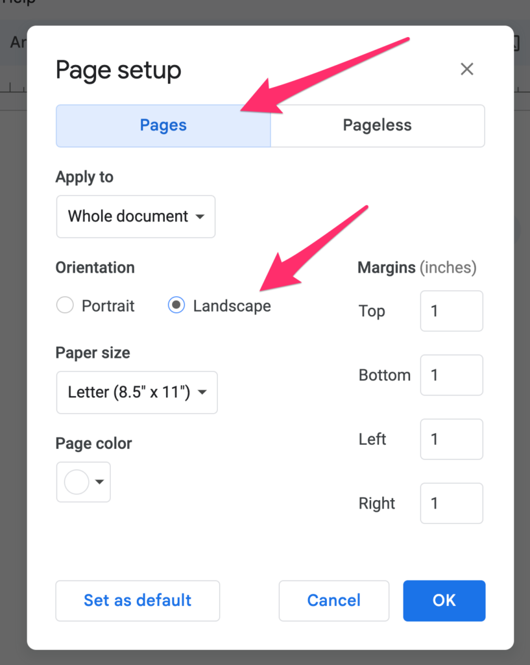Confirm settings with the OK button
The width and height of the screenshot is (530, 665).
(x=444, y=601)
